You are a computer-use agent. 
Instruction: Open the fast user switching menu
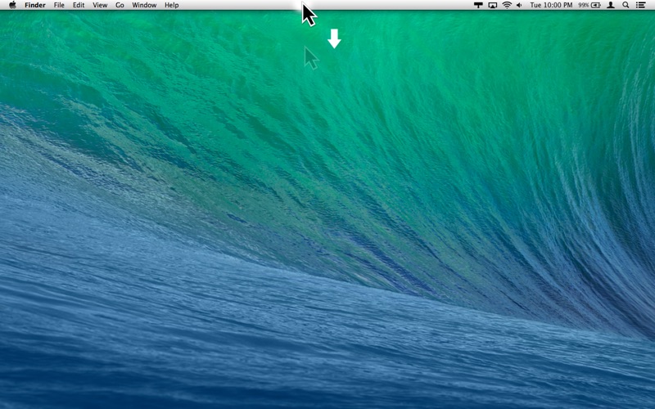click(x=611, y=5)
